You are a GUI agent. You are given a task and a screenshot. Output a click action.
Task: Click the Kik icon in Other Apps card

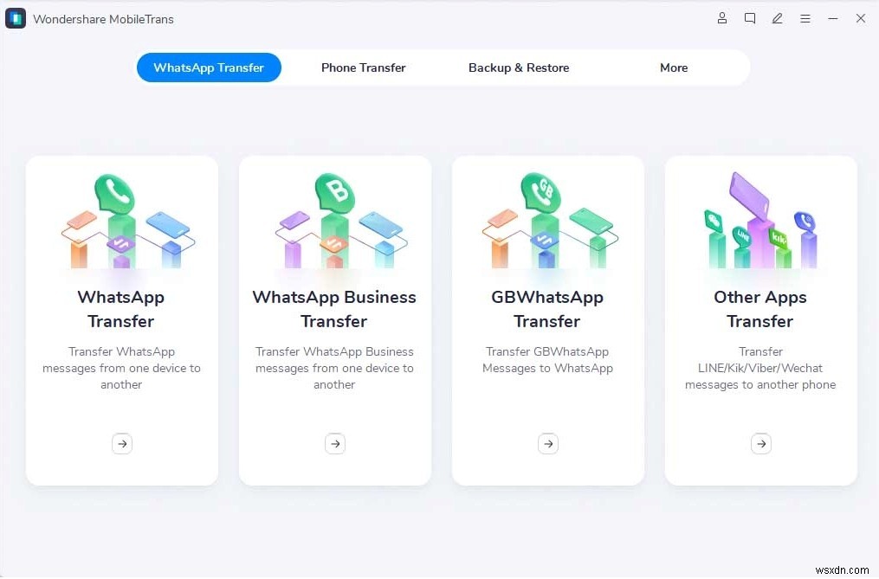pyautogui.click(x=779, y=239)
